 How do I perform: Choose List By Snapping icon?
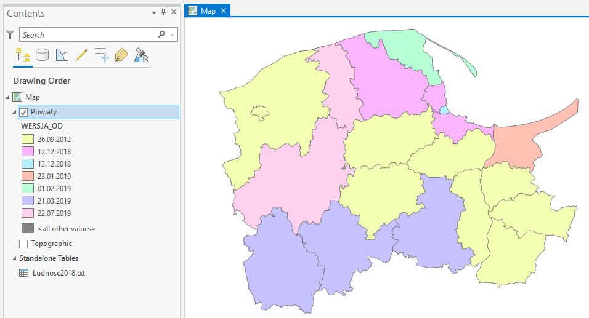click(x=101, y=55)
